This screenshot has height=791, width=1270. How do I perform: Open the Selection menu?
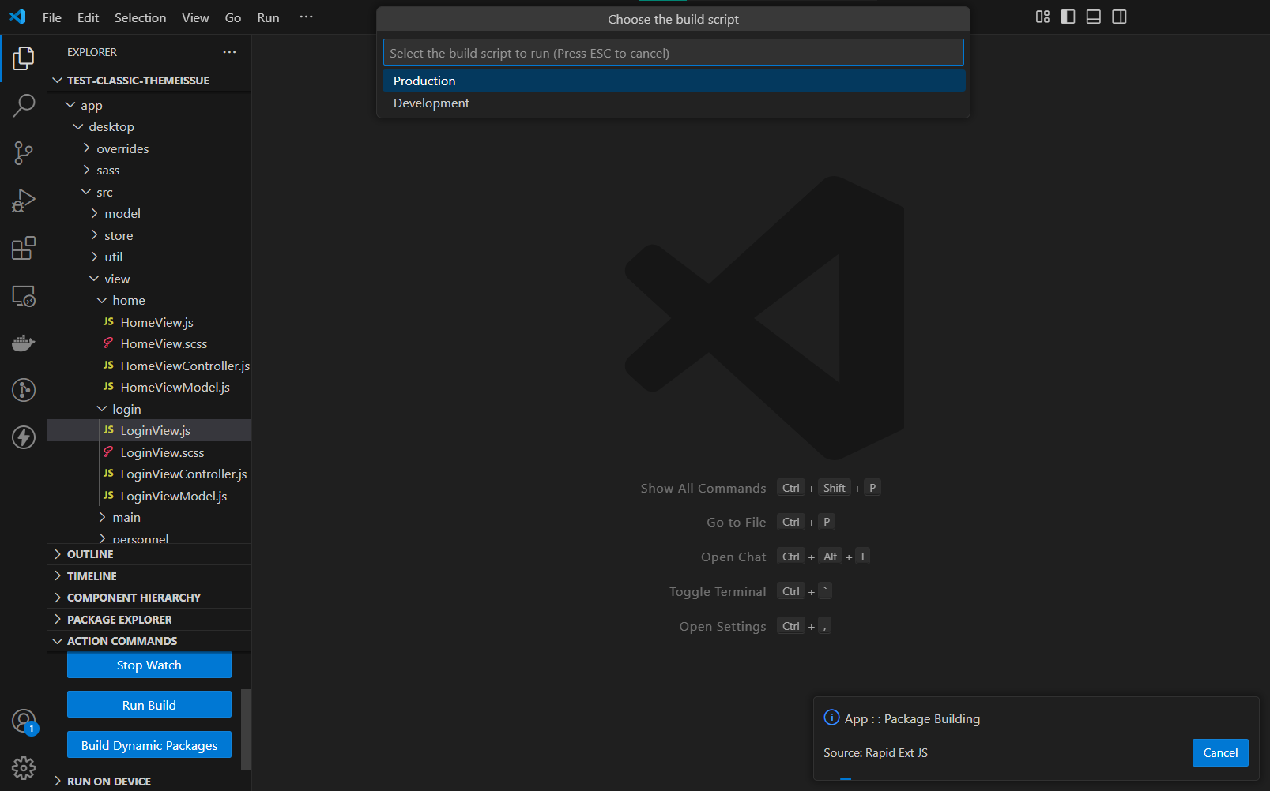(x=140, y=17)
